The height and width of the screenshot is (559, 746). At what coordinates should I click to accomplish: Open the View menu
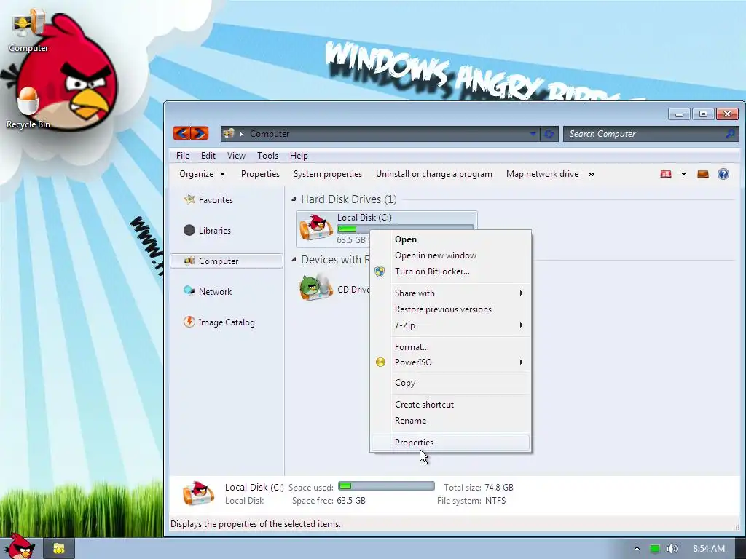[236, 156]
